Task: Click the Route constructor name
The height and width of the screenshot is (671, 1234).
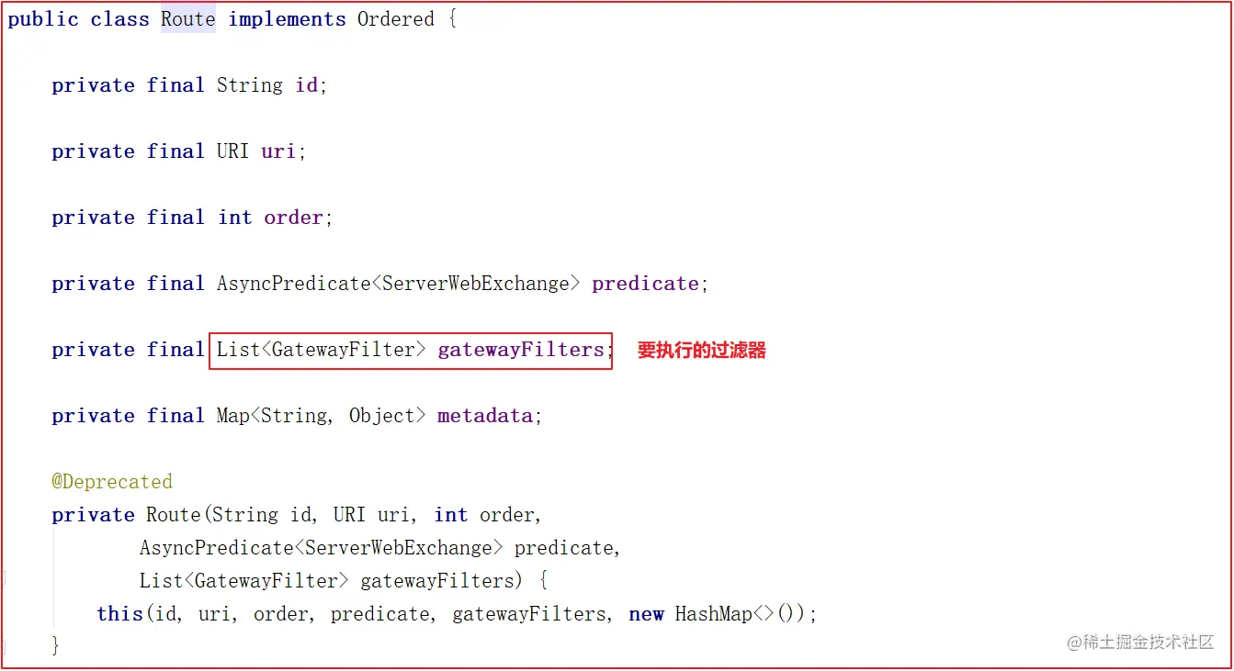Action: [173, 515]
